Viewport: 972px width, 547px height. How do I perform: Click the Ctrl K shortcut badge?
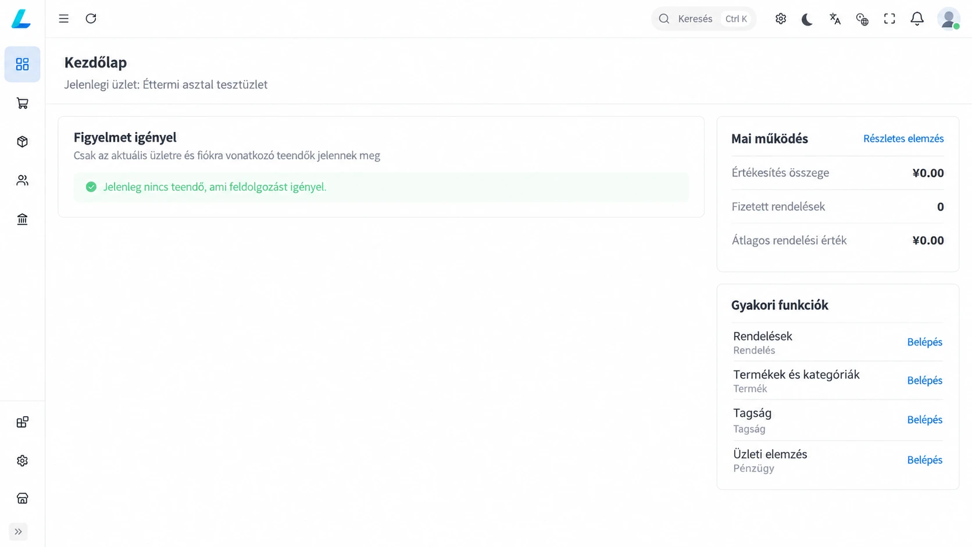pyautogui.click(x=736, y=19)
